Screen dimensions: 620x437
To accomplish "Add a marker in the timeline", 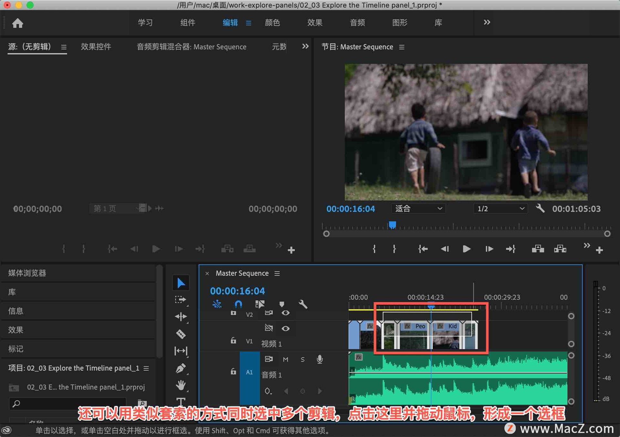I will coord(282,304).
